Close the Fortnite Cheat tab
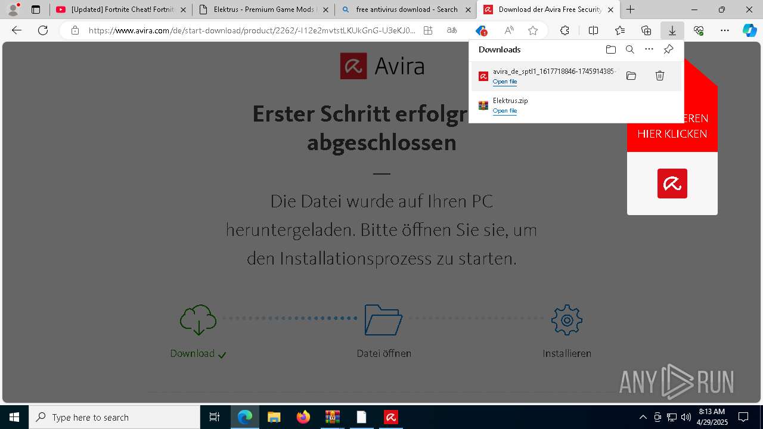 183,10
